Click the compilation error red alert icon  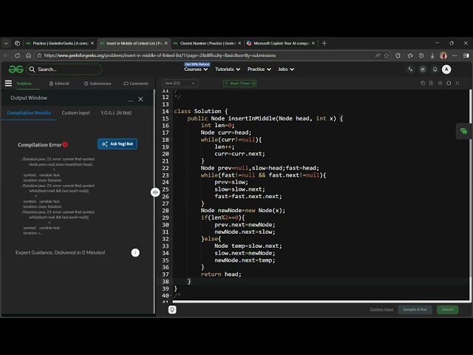65,145
